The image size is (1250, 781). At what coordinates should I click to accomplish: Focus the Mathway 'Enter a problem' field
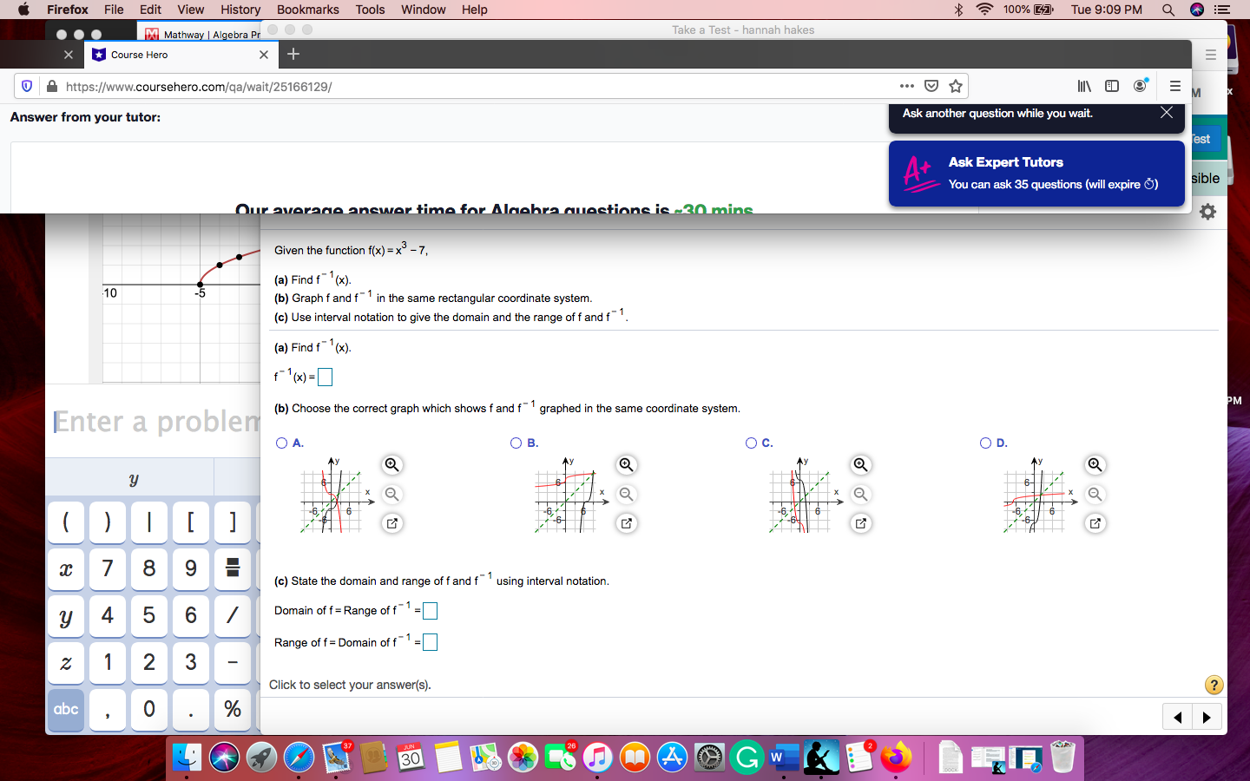point(156,422)
